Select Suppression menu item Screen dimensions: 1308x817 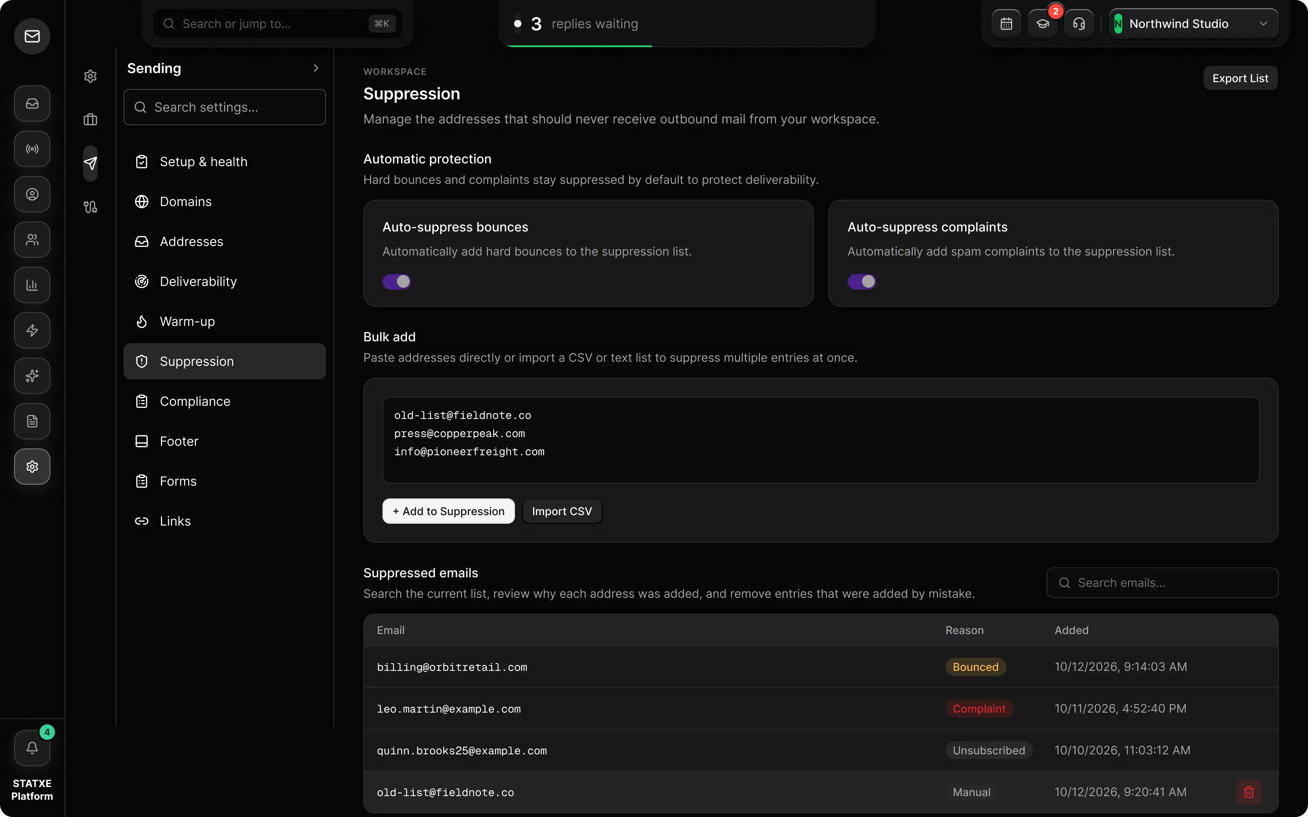[x=224, y=361]
